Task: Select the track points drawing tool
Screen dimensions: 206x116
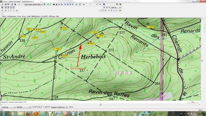Action: 111,10
